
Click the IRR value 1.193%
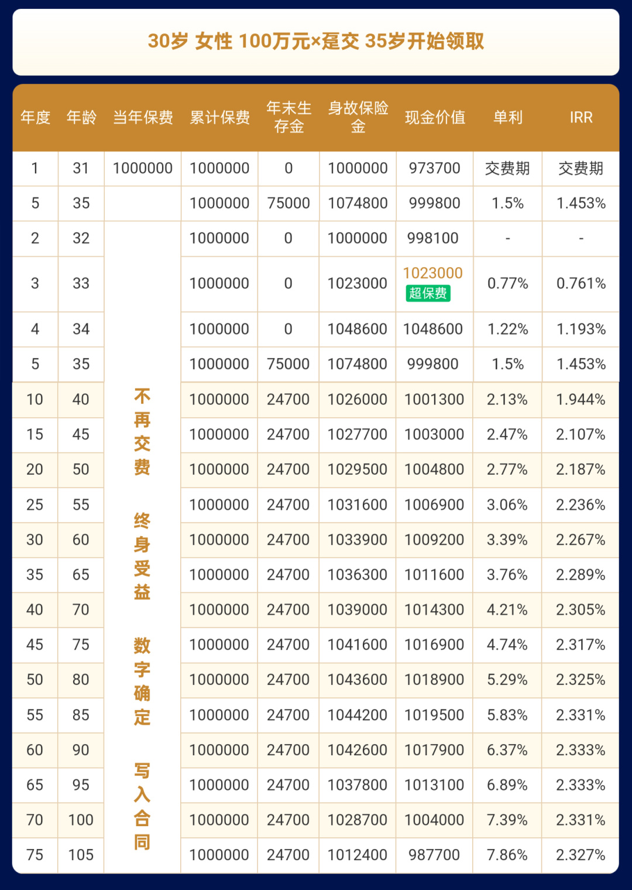tap(581, 329)
